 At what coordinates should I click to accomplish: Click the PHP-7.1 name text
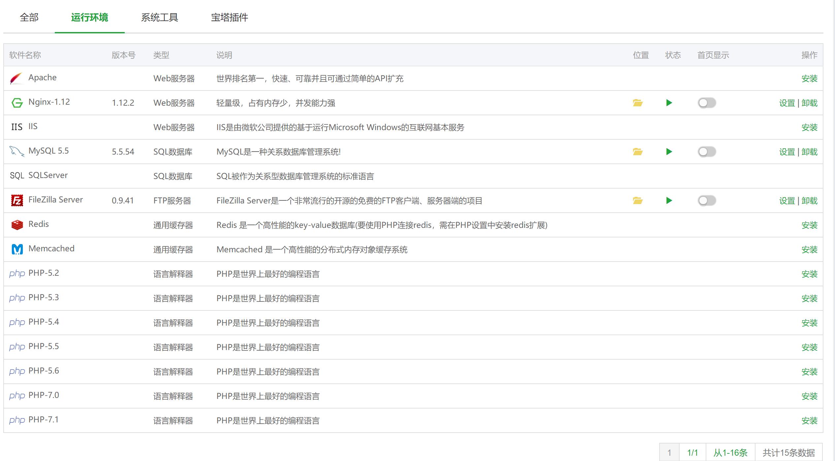click(x=44, y=420)
